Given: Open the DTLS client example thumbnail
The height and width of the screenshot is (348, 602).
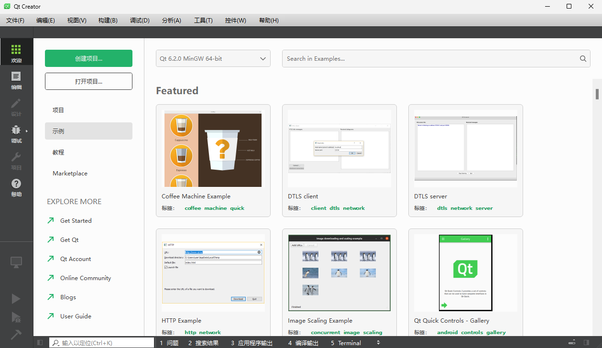Looking at the screenshot, I should (339, 149).
